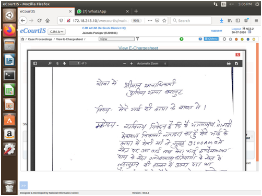Click the Logout link
Image resolution: width=262 pixels, height=196 pixels.
[236, 29]
